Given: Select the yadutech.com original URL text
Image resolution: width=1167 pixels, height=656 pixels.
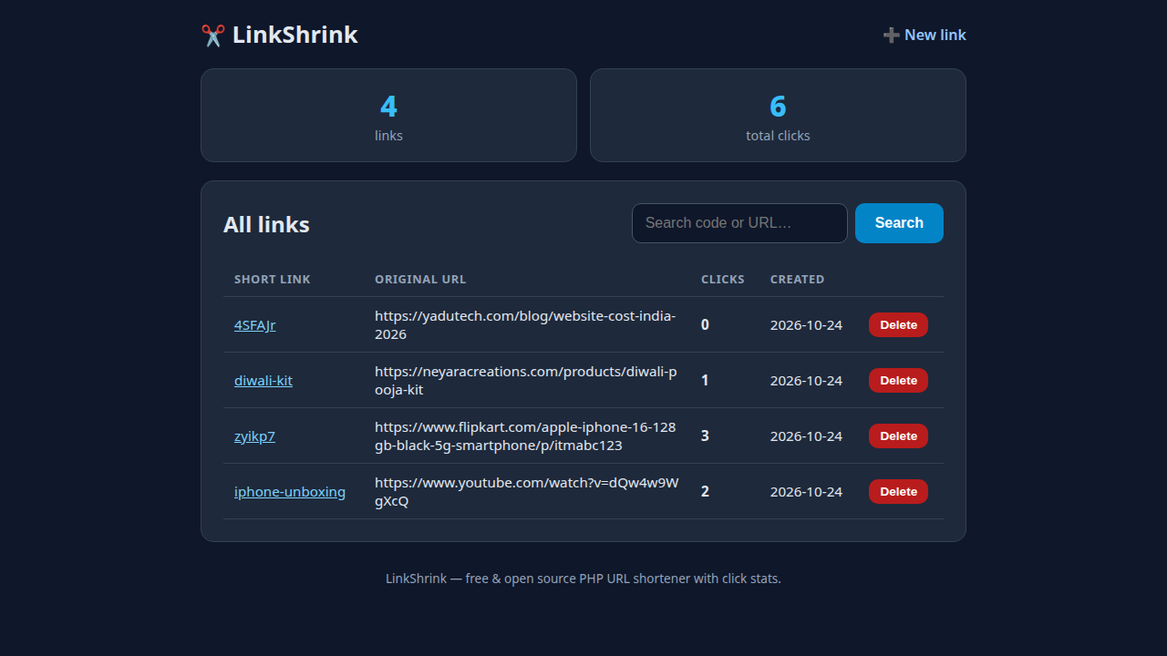Looking at the screenshot, I should [525, 325].
